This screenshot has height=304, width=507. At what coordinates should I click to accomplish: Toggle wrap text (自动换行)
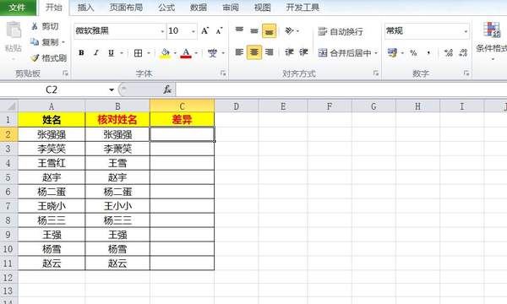click(x=341, y=31)
